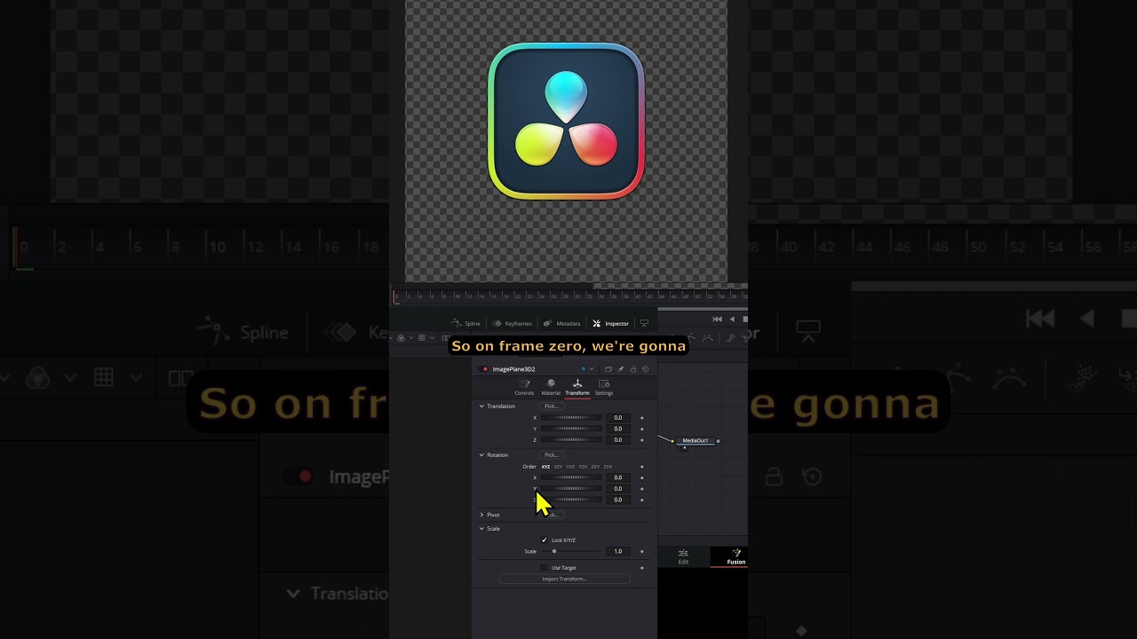Add keyframe diamond for Translation Y
Screen dimensions: 1137x639
pyautogui.click(x=642, y=429)
